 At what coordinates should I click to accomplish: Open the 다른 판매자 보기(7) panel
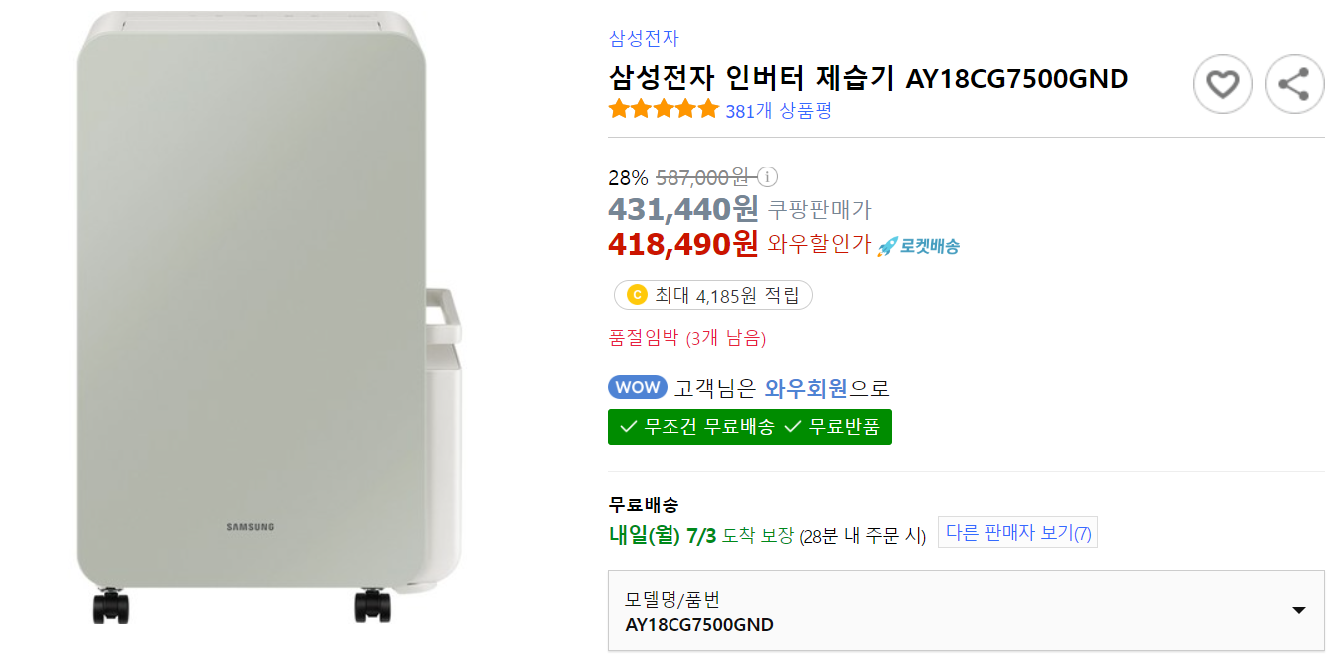[1016, 532]
